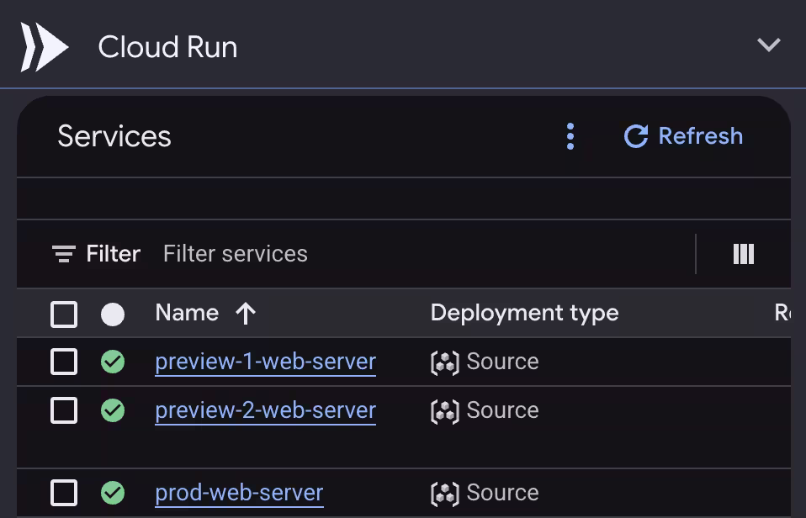Click Source icon in preview-1-web-server row

(444, 362)
